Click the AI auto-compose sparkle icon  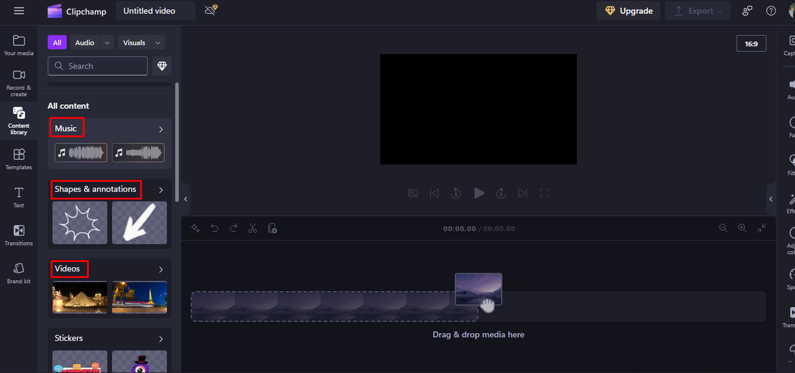pos(195,228)
